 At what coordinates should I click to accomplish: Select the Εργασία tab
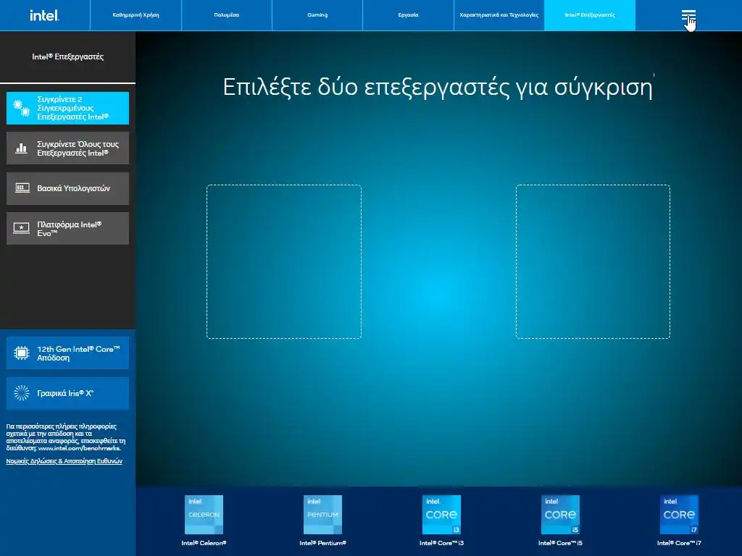click(409, 15)
